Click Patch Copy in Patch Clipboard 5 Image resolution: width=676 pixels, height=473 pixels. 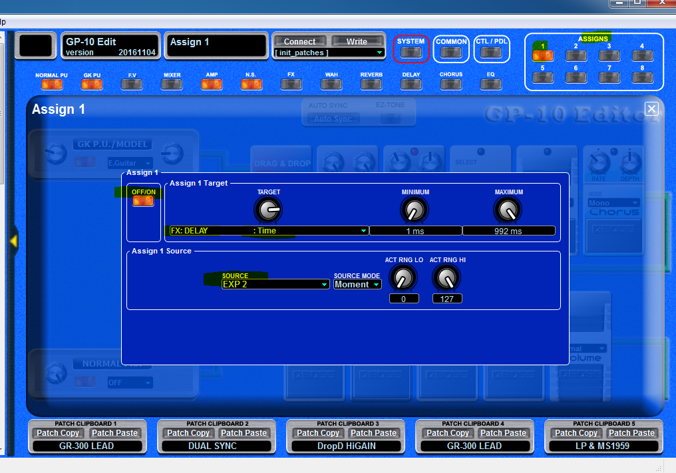(x=576, y=433)
